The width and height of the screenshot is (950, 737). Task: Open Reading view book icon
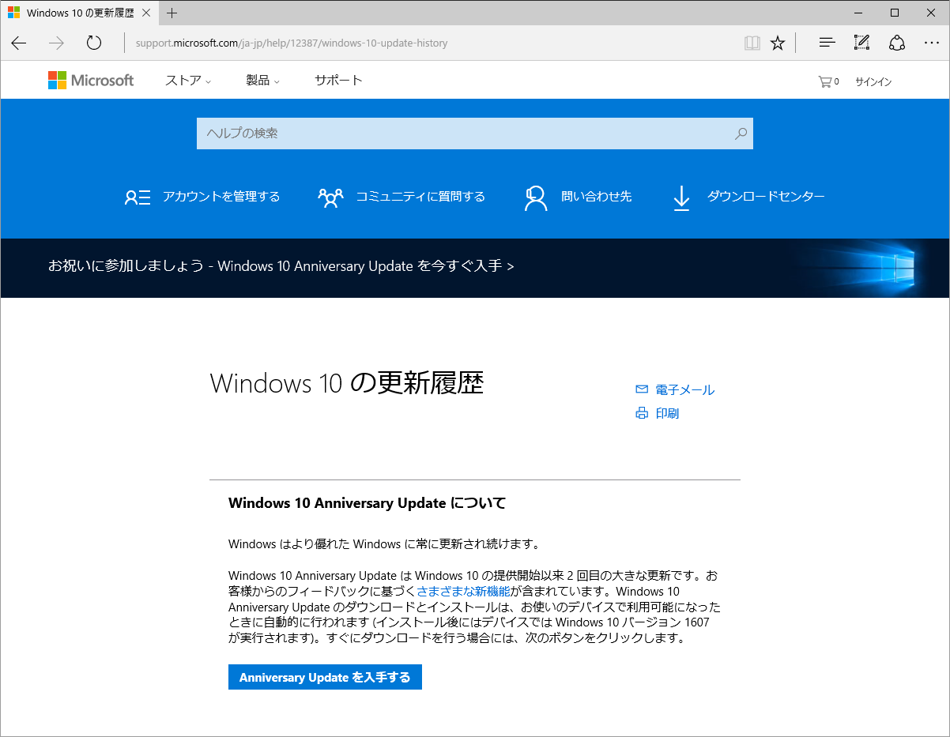pyautogui.click(x=752, y=43)
